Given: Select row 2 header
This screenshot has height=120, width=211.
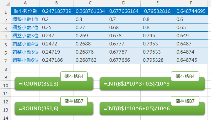Looking at the screenshot, I should 6,19.
